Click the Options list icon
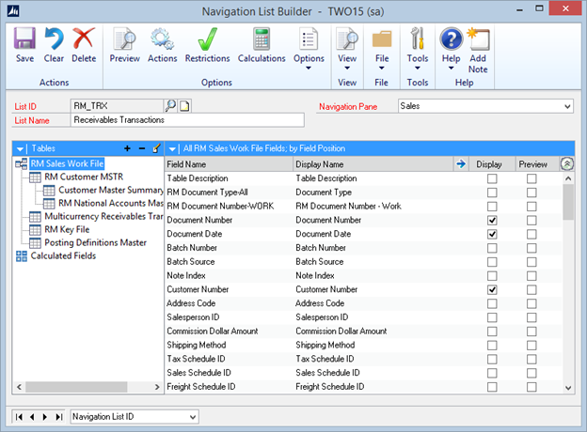The height and width of the screenshot is (432, 587). coord(309,39)
